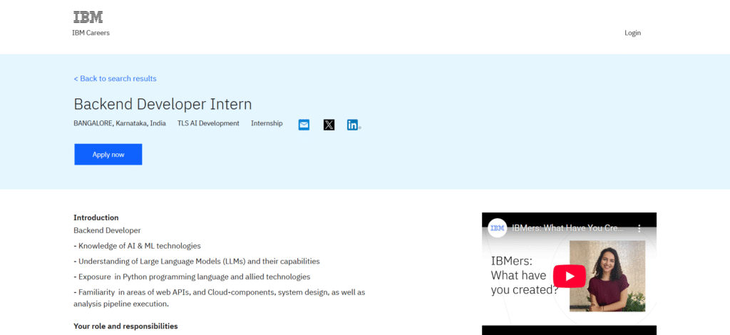
Task: Click the Introduction section heading
Action: pos(96,217)
